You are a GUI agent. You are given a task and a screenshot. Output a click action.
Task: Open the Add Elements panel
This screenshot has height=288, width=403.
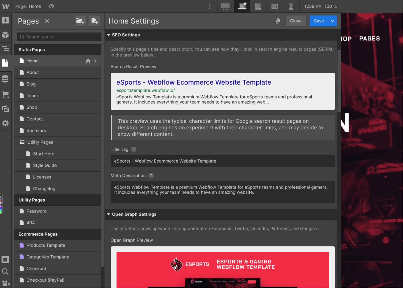(x=5, y=20)
